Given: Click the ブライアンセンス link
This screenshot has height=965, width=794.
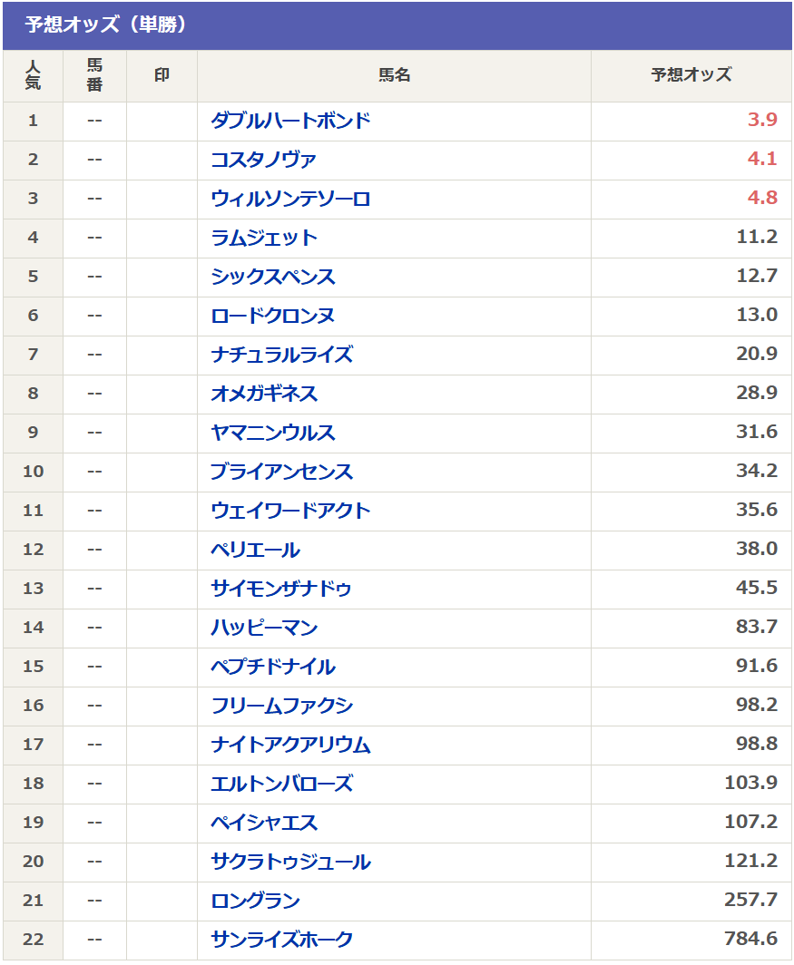Looking at the screenshot, I should pyautogui.click(x=281, y=472).
